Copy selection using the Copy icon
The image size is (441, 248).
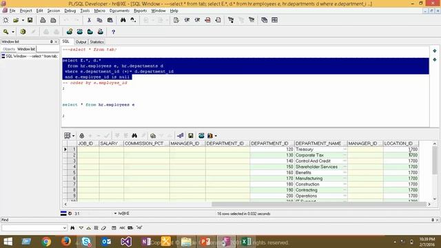pos(99,20)
